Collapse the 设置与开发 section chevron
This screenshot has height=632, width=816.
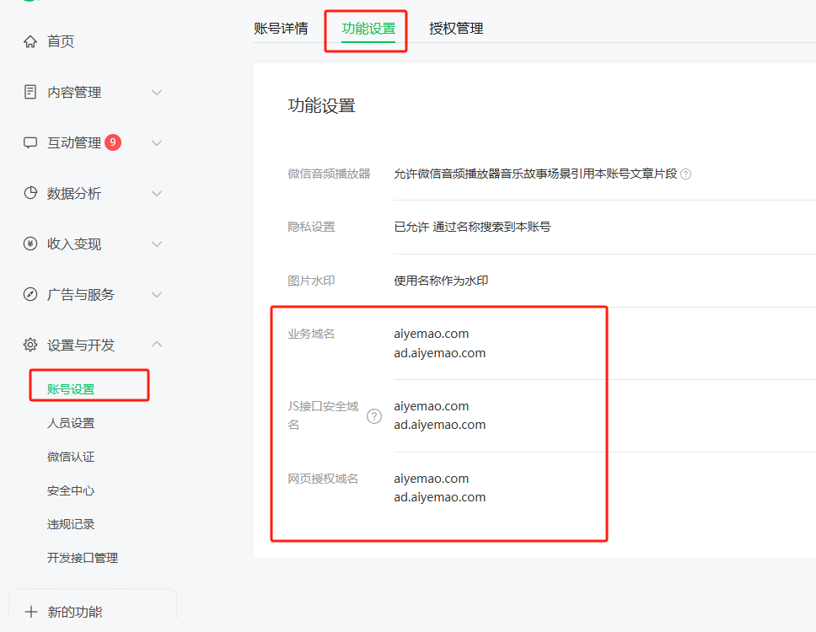pyautogui.click(x=157, y=345)
